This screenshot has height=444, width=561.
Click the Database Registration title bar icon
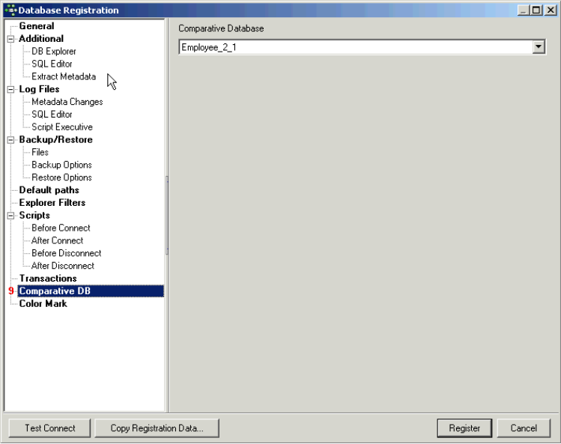(x=10, y=10)
